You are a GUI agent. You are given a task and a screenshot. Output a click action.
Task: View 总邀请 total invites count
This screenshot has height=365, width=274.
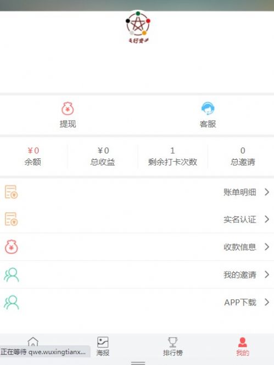tap(243, 156)
